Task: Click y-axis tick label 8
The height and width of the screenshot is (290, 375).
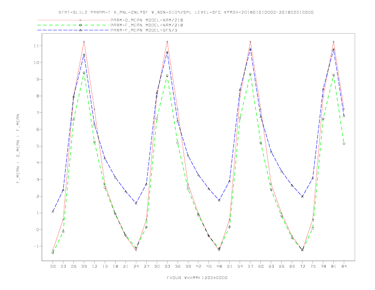Action: [37, 96]
